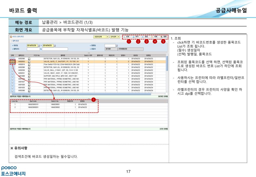Screen dimensions: 256x177
Task: Click the SUPPORT, MULTIPLE, MPS-301 item name
Action: click(60, 76)
